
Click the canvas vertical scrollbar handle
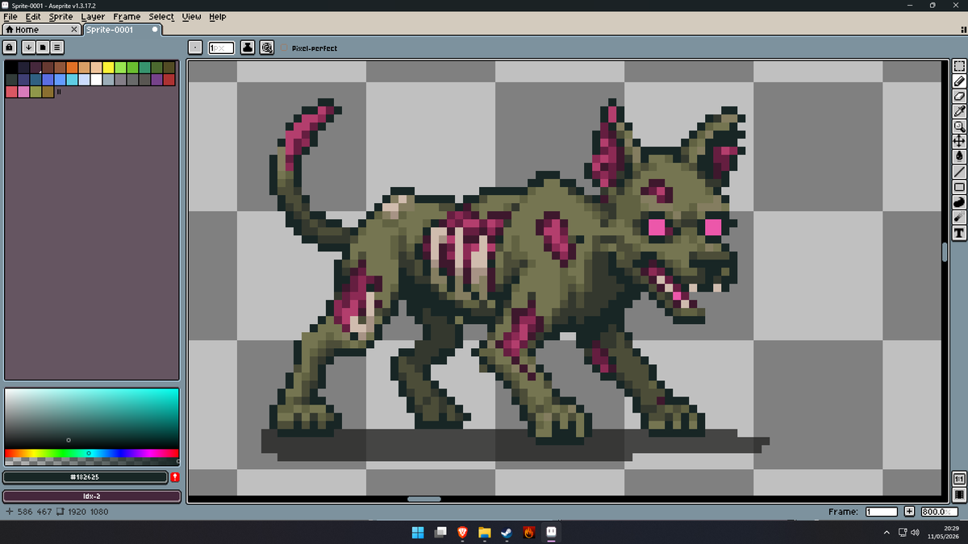pyautogui.click(x=945, y=251)
